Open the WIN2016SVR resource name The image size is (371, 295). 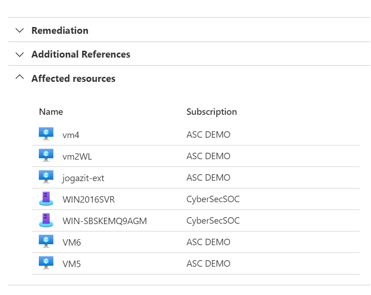[x=89, y=199]
